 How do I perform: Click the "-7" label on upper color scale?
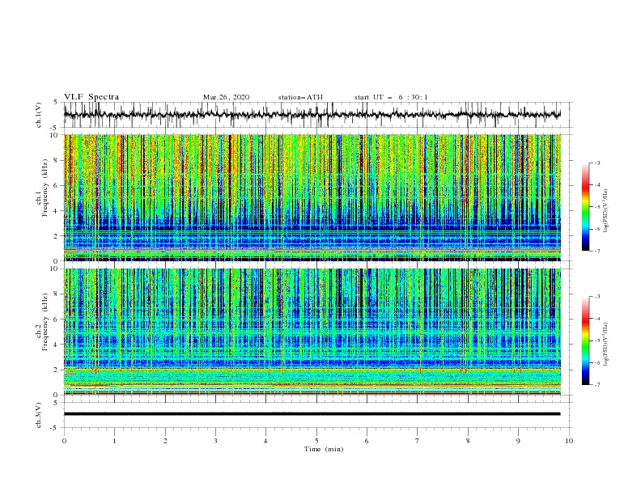(596, 251)
